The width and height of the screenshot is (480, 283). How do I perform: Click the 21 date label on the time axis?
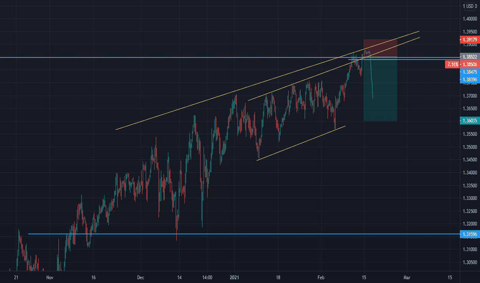point(16,278)
